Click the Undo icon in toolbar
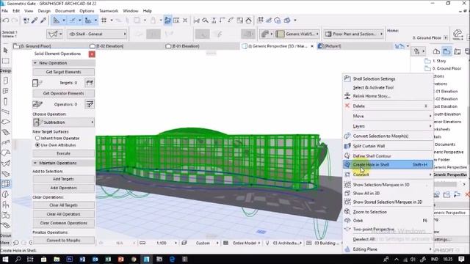This screenshot has width=470, height=264. (x=5, y=21)
